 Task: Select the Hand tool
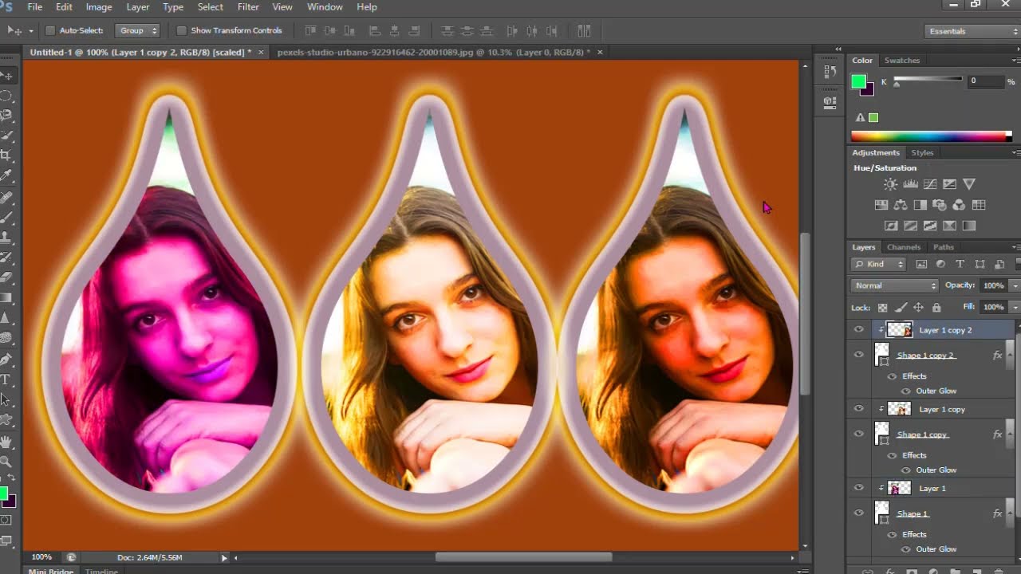[6, 441]
